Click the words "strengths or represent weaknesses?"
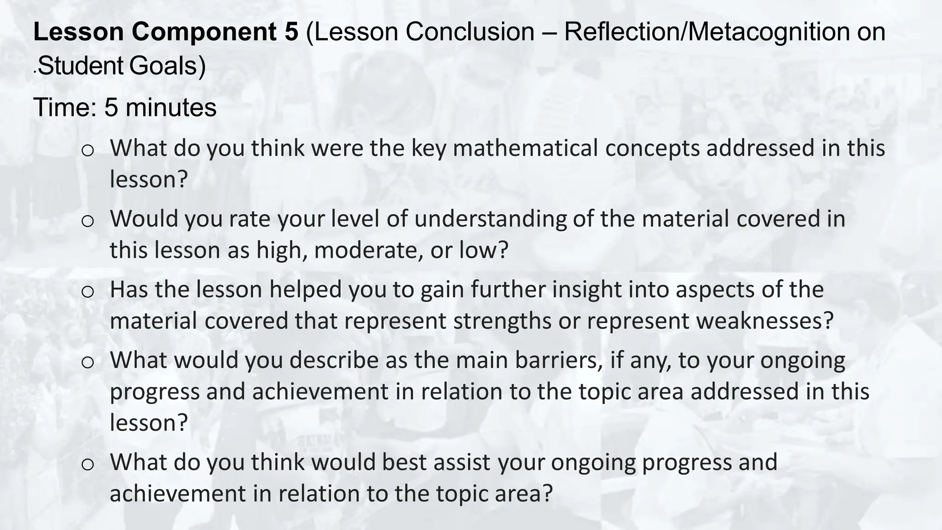Viewport: 942px width, 530px height. (643, 321)
